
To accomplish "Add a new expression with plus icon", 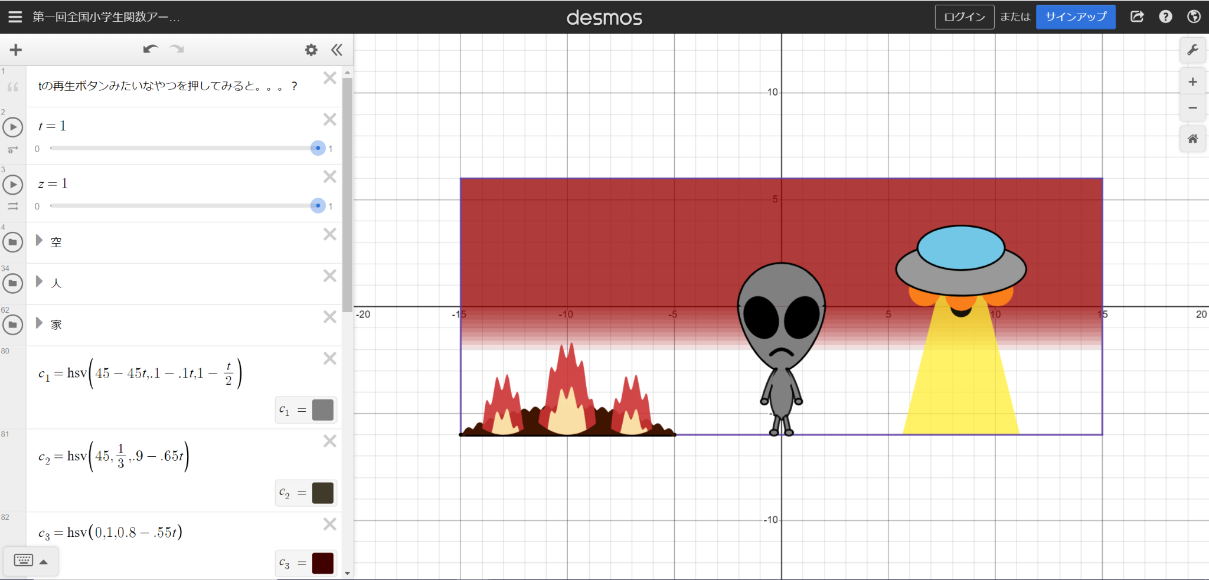I will [16, 50].
